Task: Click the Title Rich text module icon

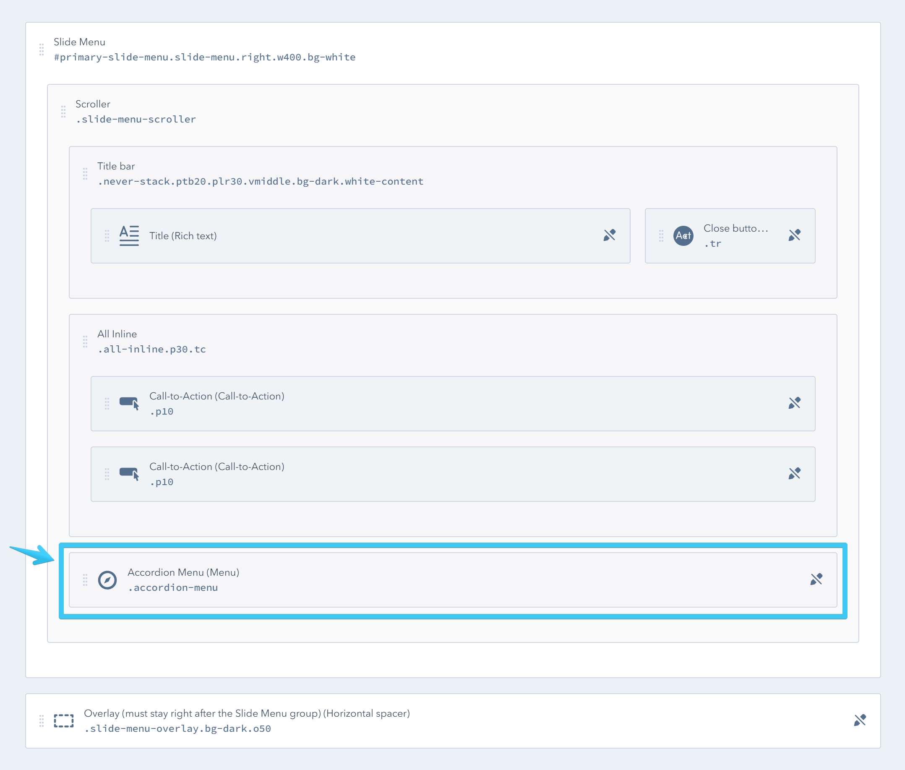Action: tap(129, 236)
